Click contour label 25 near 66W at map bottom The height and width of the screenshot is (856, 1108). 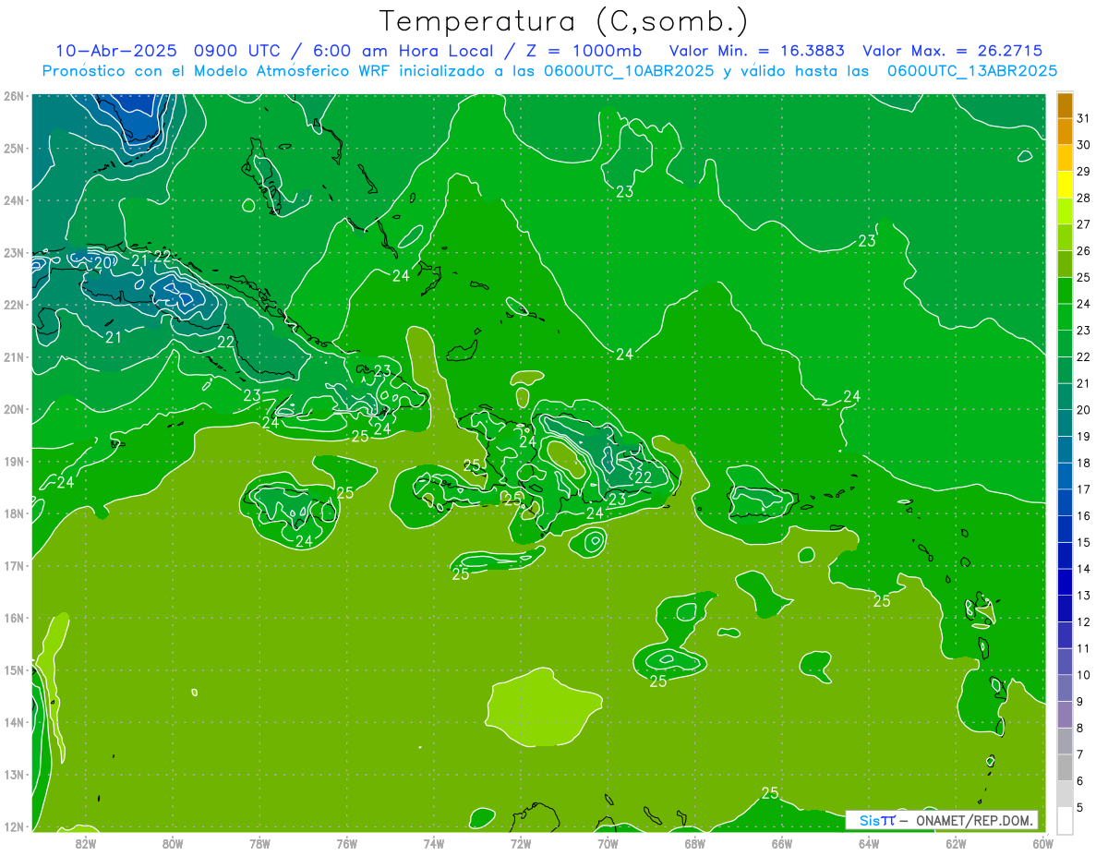point(770,793)
